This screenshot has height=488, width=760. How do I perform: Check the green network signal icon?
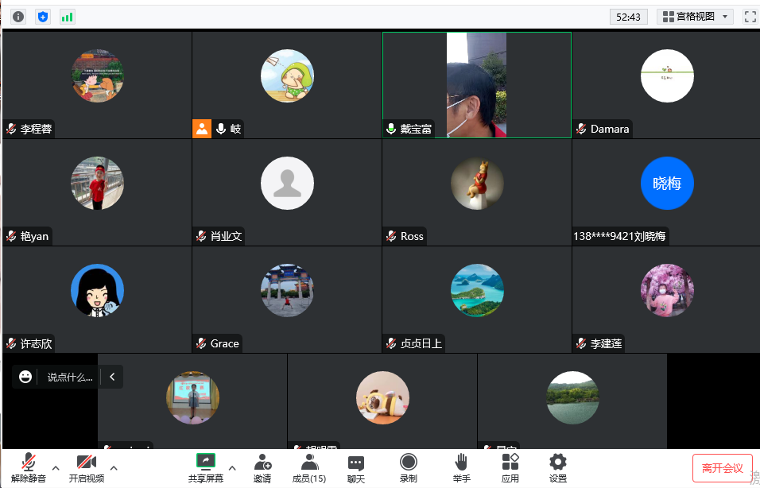coord(68,16)
